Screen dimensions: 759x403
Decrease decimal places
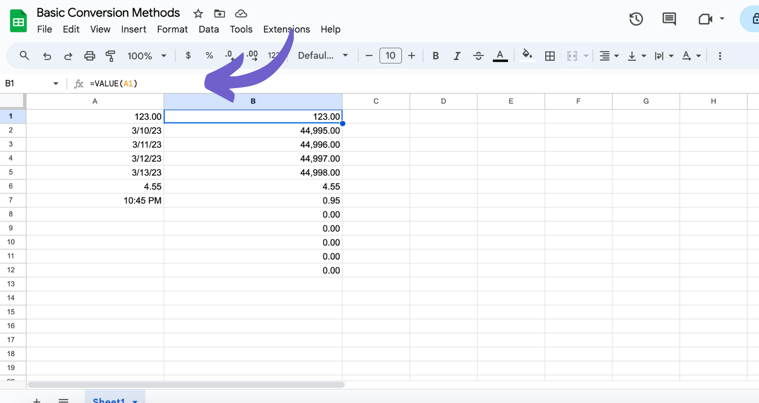(230, 56)
